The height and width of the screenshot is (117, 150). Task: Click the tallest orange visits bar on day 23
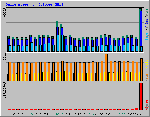pyautogui.click(x=106, y=67)
